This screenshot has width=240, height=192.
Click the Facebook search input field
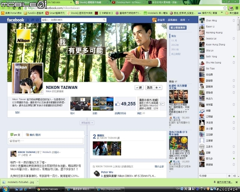click(x=72, y=20)
